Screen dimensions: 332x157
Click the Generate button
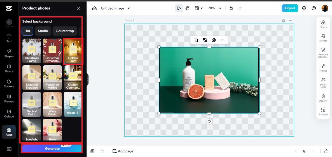(52, 148)
